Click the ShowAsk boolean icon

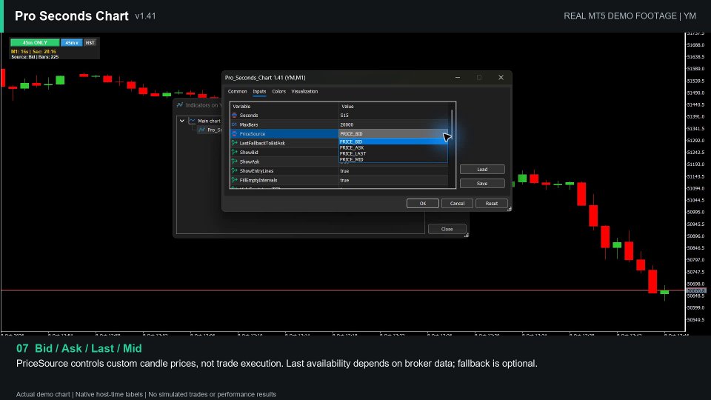[235, 161]
